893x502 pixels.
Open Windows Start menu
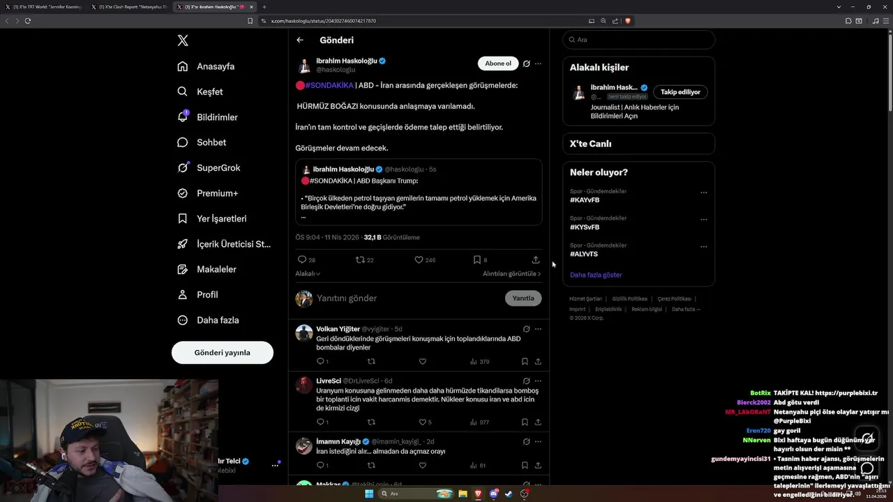(x=369, y=494)
